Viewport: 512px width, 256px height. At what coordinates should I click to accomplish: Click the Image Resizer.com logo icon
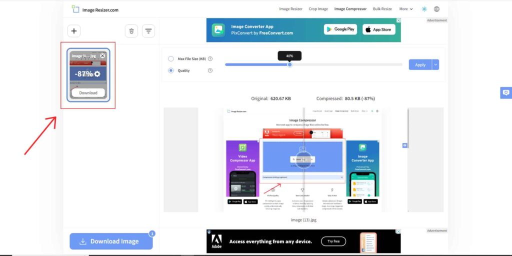point(75,9)
